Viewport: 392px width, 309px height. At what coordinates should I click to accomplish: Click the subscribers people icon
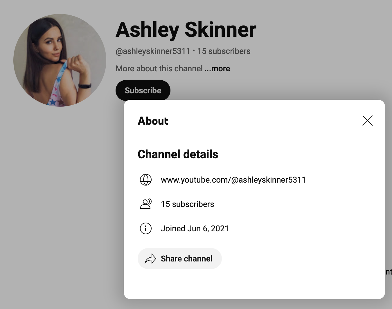(x=146, y=204)
